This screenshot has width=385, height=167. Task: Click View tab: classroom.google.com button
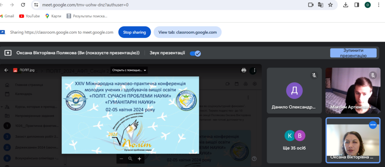pyautogui.click(x=187, y=32)
